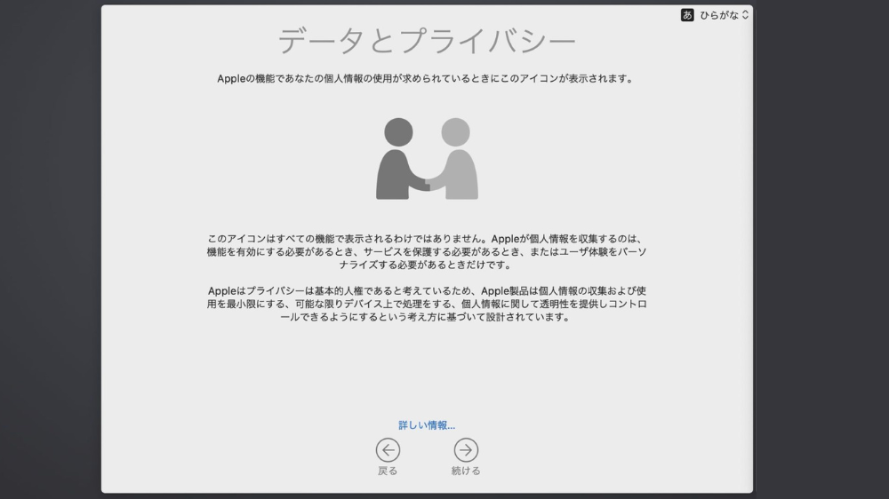Click the paragraph starting このアイコンはすべての機能で
The width and height of the screenshot is (889, 499).
[427, 251]
